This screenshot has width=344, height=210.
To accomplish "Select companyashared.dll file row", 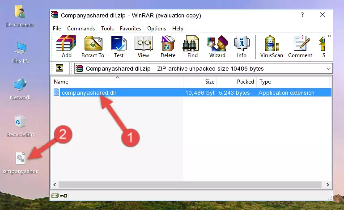I will click(x=192, y=92).
